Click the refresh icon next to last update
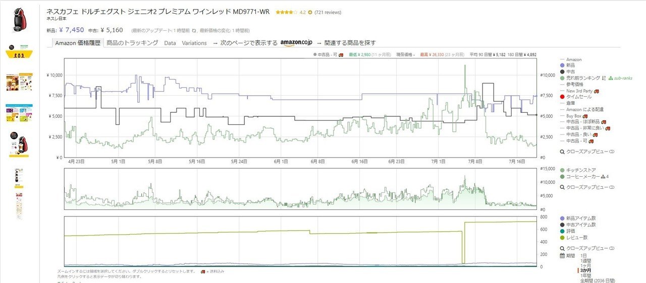This screenshot has width=646, height=283. (x=193, y=30)
